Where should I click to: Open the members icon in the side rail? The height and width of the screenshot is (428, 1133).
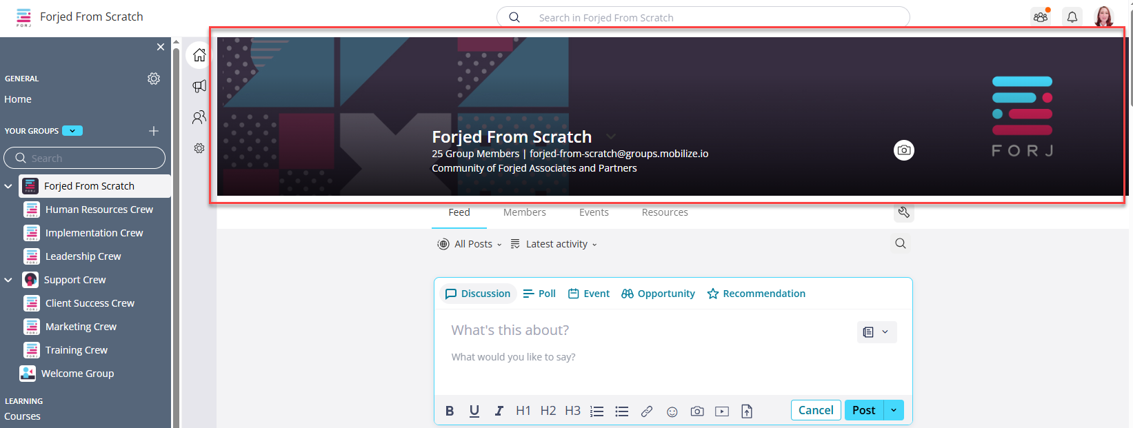click(199, 117)
